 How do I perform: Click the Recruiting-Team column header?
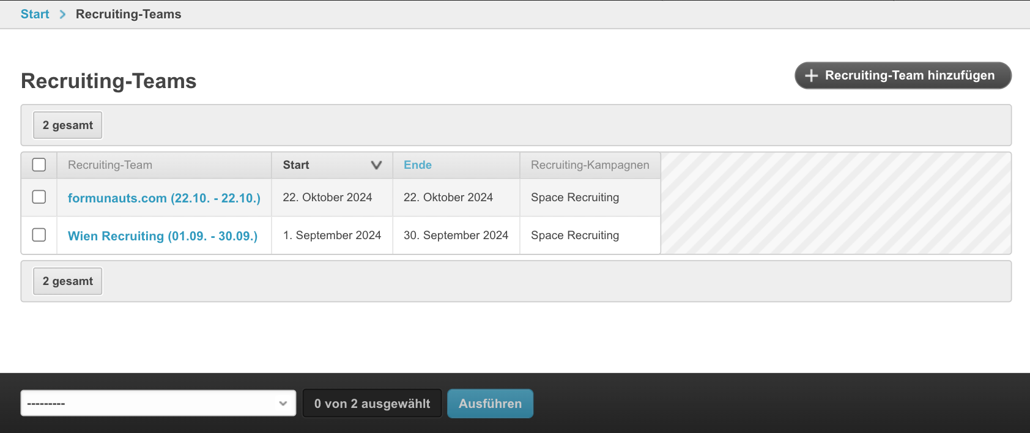point(110,165)
